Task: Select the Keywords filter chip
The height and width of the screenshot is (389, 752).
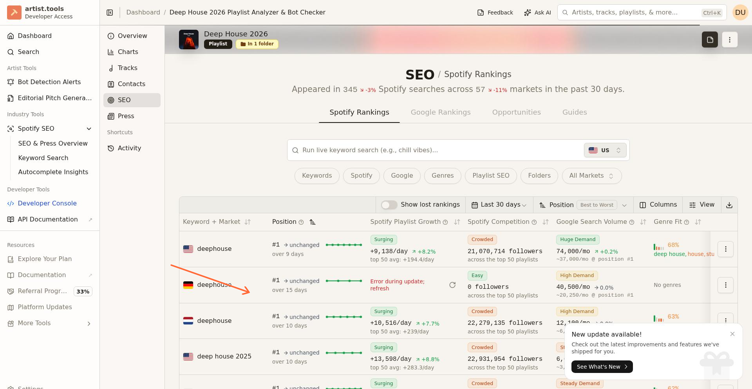Action: point(317,176)
